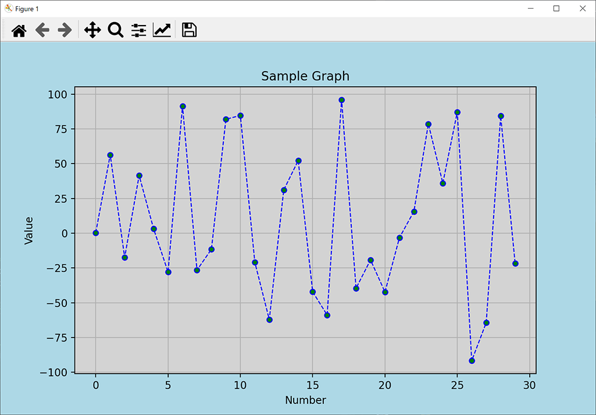596x415 pixels.
Task: Click the y-axis tick label −100
Action: click(53, 373)
